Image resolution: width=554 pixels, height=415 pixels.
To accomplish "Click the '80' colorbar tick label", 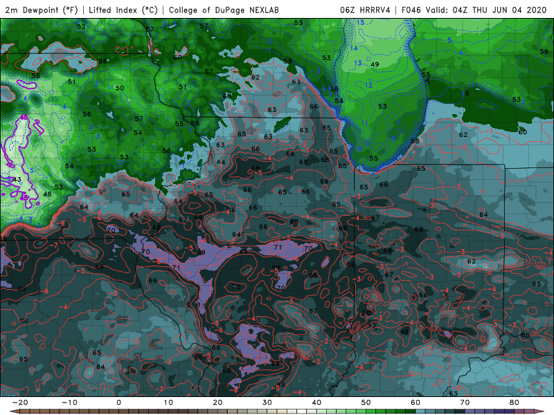I will coord(515,403).
